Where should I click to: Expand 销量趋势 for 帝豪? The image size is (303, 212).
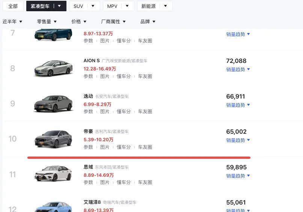(x=238, y=140)
